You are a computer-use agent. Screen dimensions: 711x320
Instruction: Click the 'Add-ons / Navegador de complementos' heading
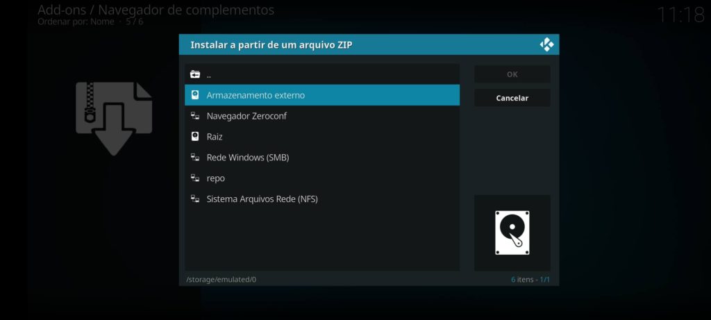[x=156, y=10]
